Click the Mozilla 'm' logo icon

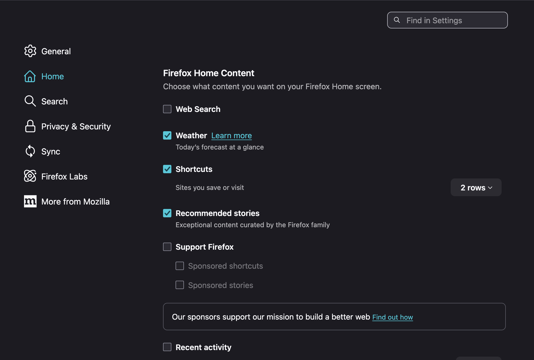[30, 201]
